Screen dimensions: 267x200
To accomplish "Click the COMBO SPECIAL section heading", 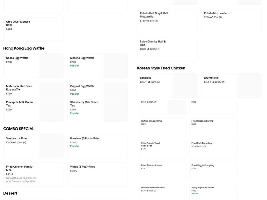I will [18, 128].
